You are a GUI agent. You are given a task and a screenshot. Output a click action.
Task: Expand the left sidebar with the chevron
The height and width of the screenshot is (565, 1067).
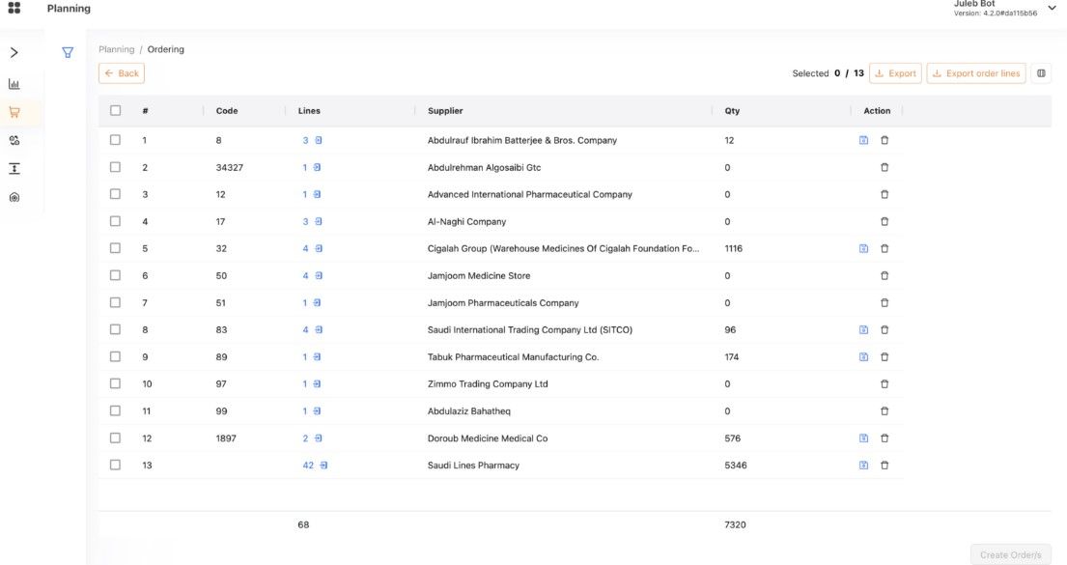click(14, 53)
